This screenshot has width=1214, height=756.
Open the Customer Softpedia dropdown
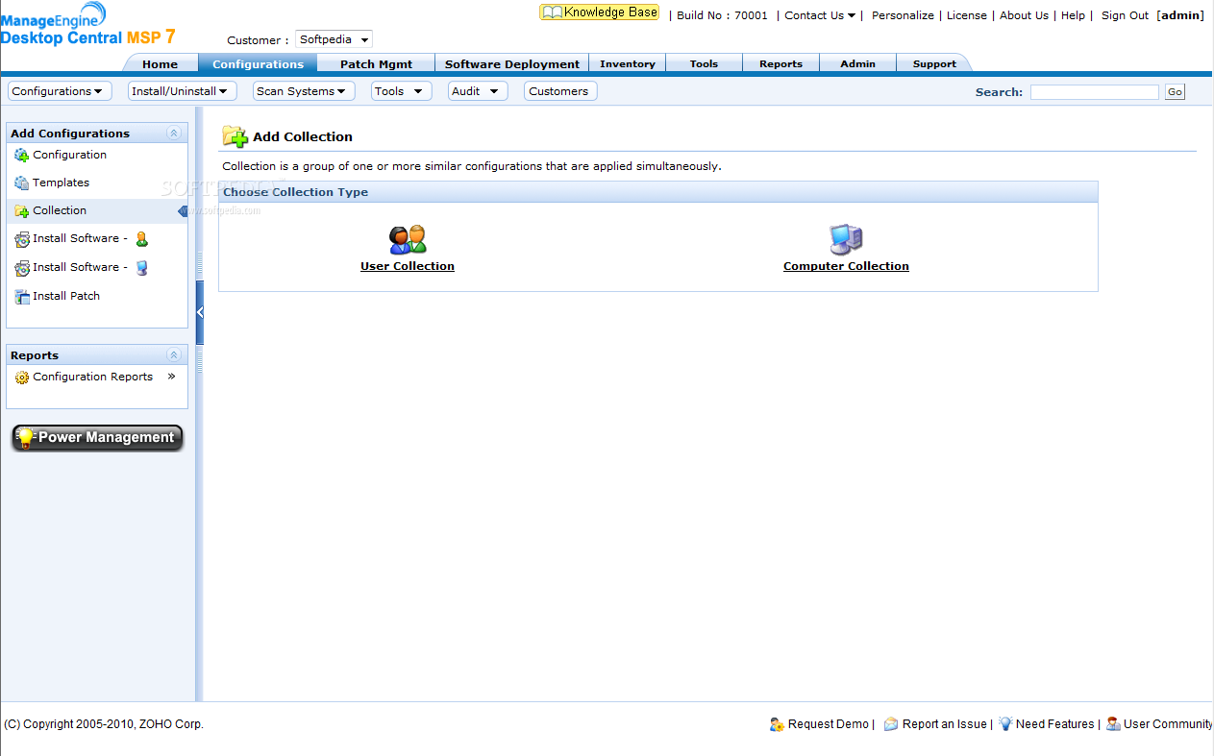pyautogui.click(x=333, y=39)
